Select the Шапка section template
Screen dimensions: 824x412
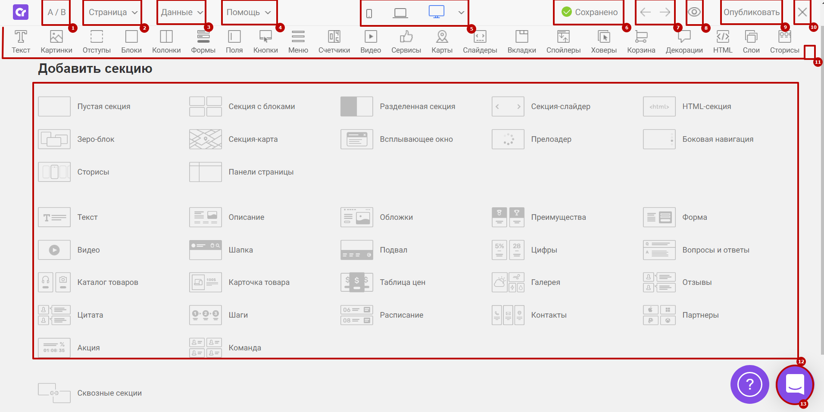(221, 250)
